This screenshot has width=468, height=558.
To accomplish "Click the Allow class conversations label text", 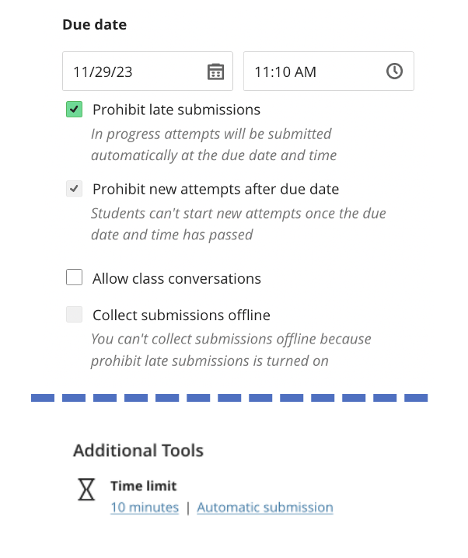I will tap(176, 278).
